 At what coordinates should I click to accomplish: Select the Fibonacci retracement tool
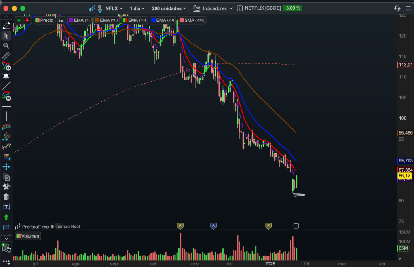[x=6, y=156]
